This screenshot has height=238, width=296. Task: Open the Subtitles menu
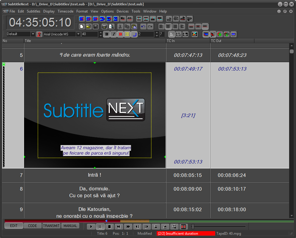(33, 11)
